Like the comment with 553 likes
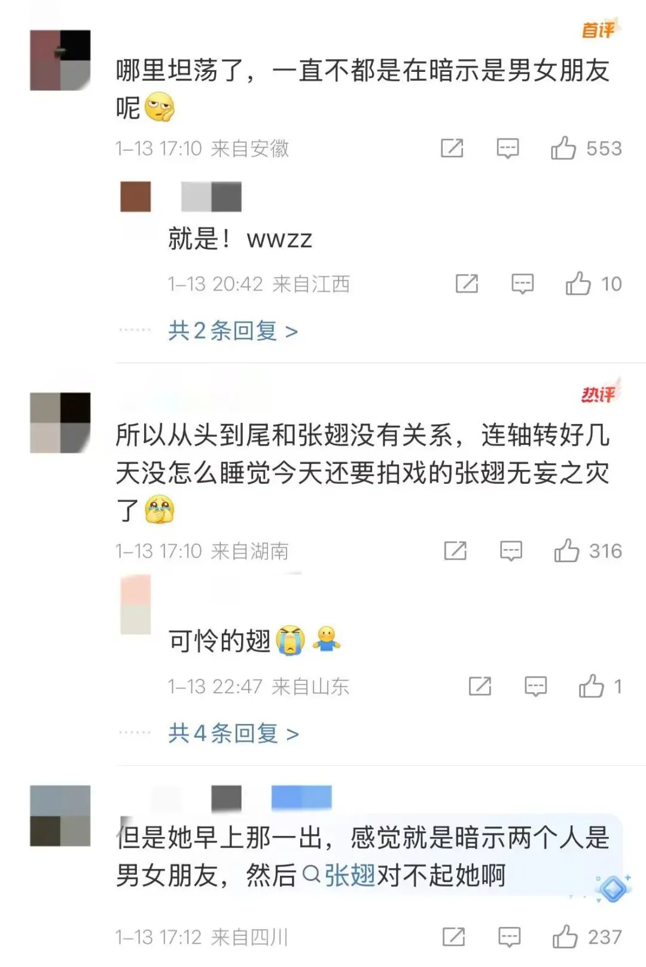This screenshot has height=967, width=646. 563,148
